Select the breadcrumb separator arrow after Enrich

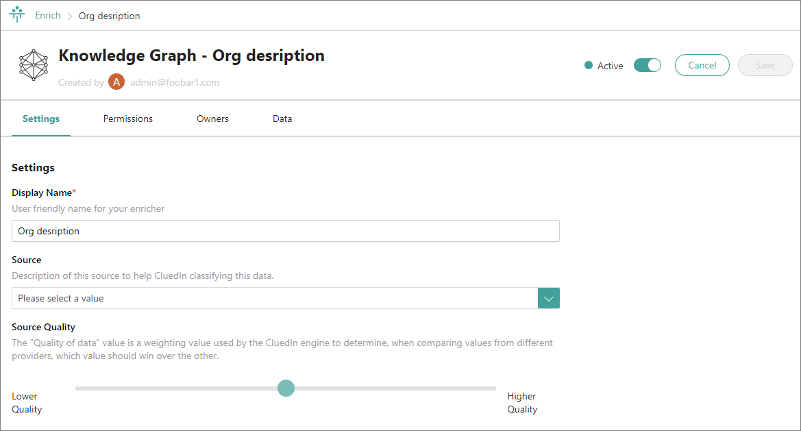(x=69, y=15)
